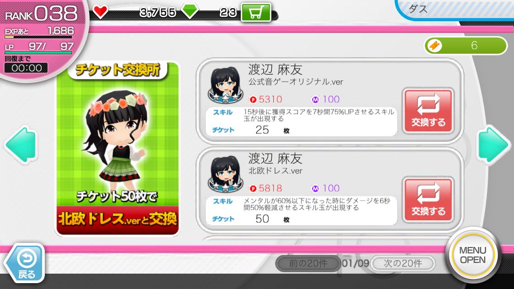Open the green shopping cart shop
514x289 pixels.
[256, 13]
